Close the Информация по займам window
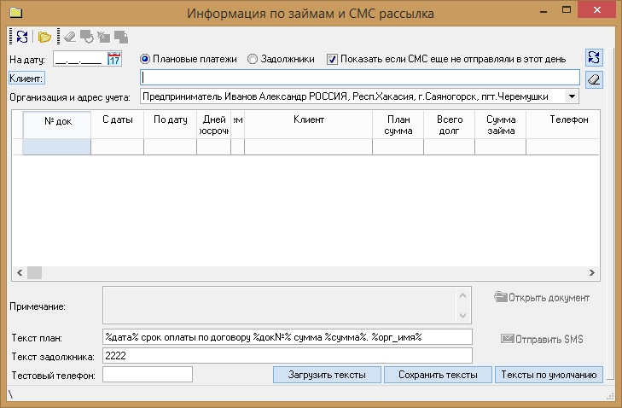The height and width of the screenshot is (408, 622). pos(597,10)
